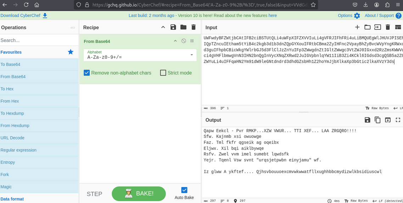Disable the From Base64 operation

point(184,41)
